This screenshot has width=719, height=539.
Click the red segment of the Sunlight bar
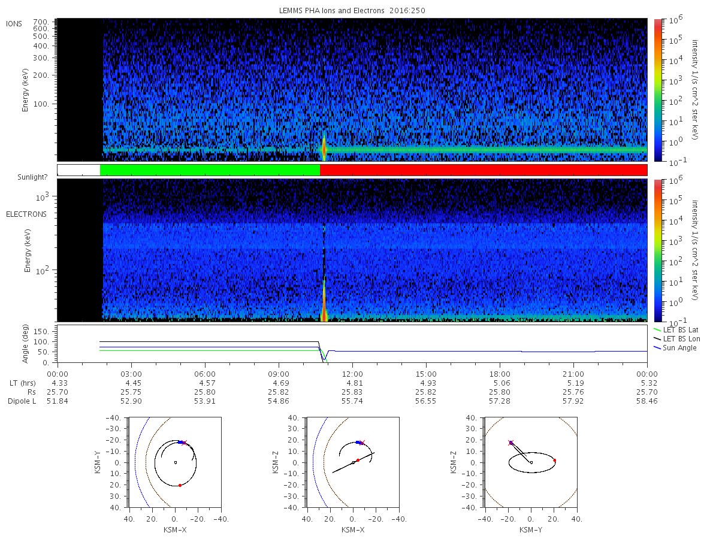coord(484,170)
